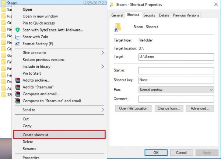The image size is (221, 159).
Task: Choose Open in the context menu
Action: click(27, 9)
